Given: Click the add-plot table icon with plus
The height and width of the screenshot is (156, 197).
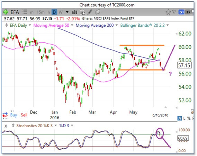Looking at the screenshot, I should pos(82,12).
